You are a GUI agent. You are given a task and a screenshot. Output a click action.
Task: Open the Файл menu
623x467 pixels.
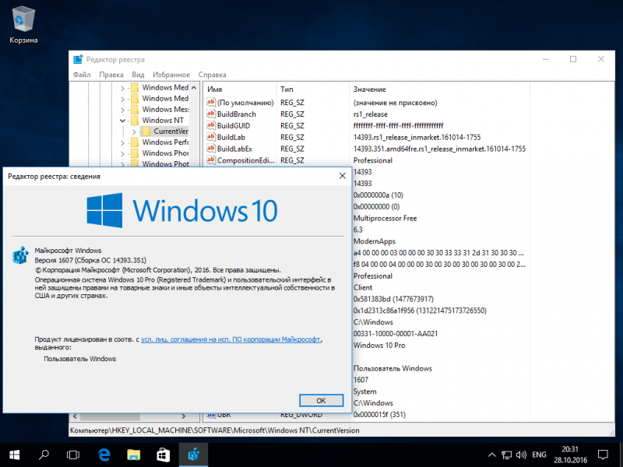click(82, 75)
